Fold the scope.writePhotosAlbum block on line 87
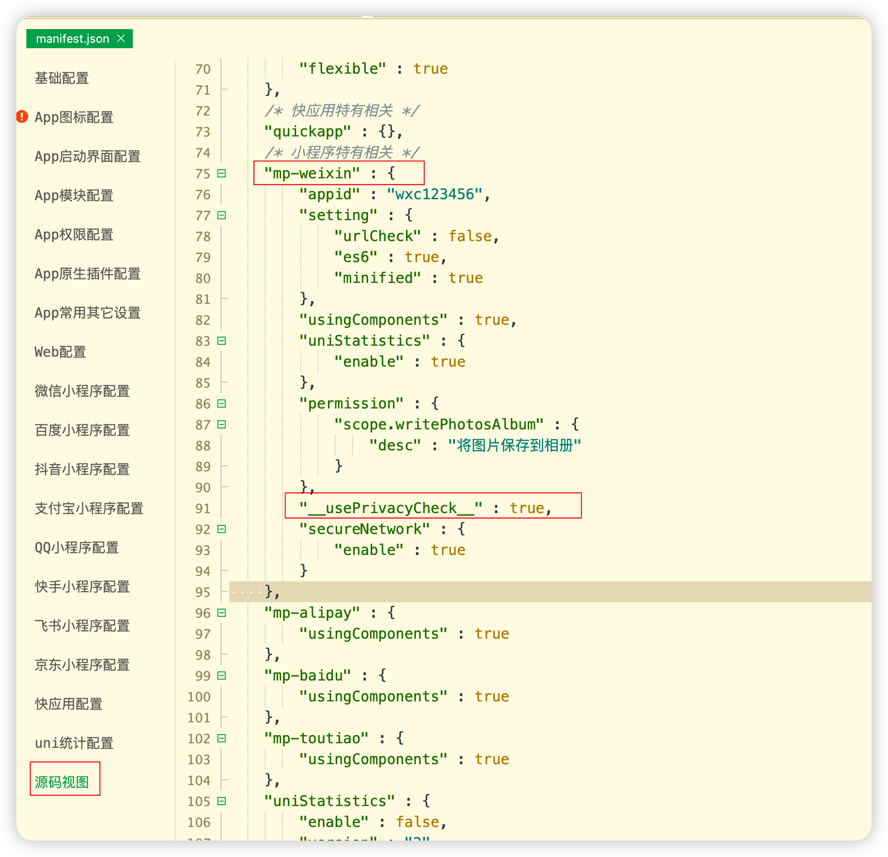Viewport: 888px width, 857px height. pyautogui.click(x=222, y=424)
